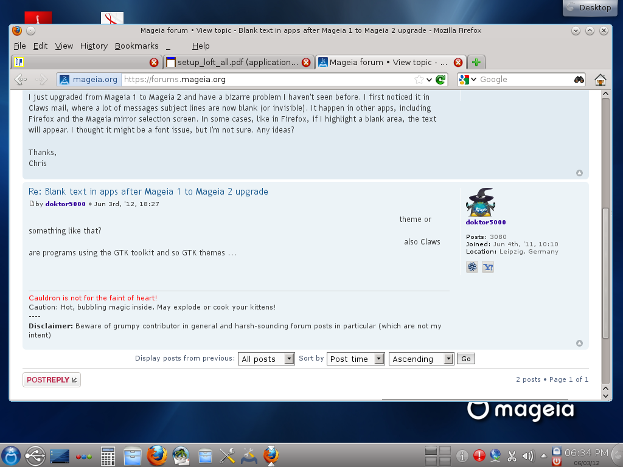Open the three colored dots activities icon

(x=84, y=457)
